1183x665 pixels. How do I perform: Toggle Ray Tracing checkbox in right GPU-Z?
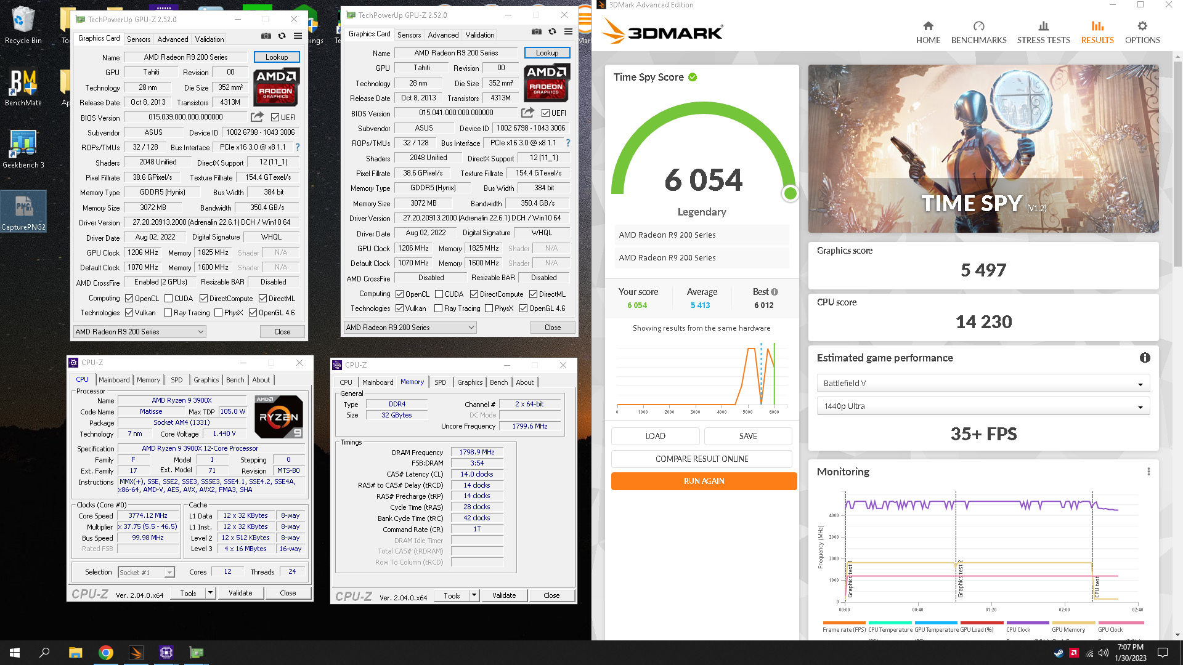[438, 308]
